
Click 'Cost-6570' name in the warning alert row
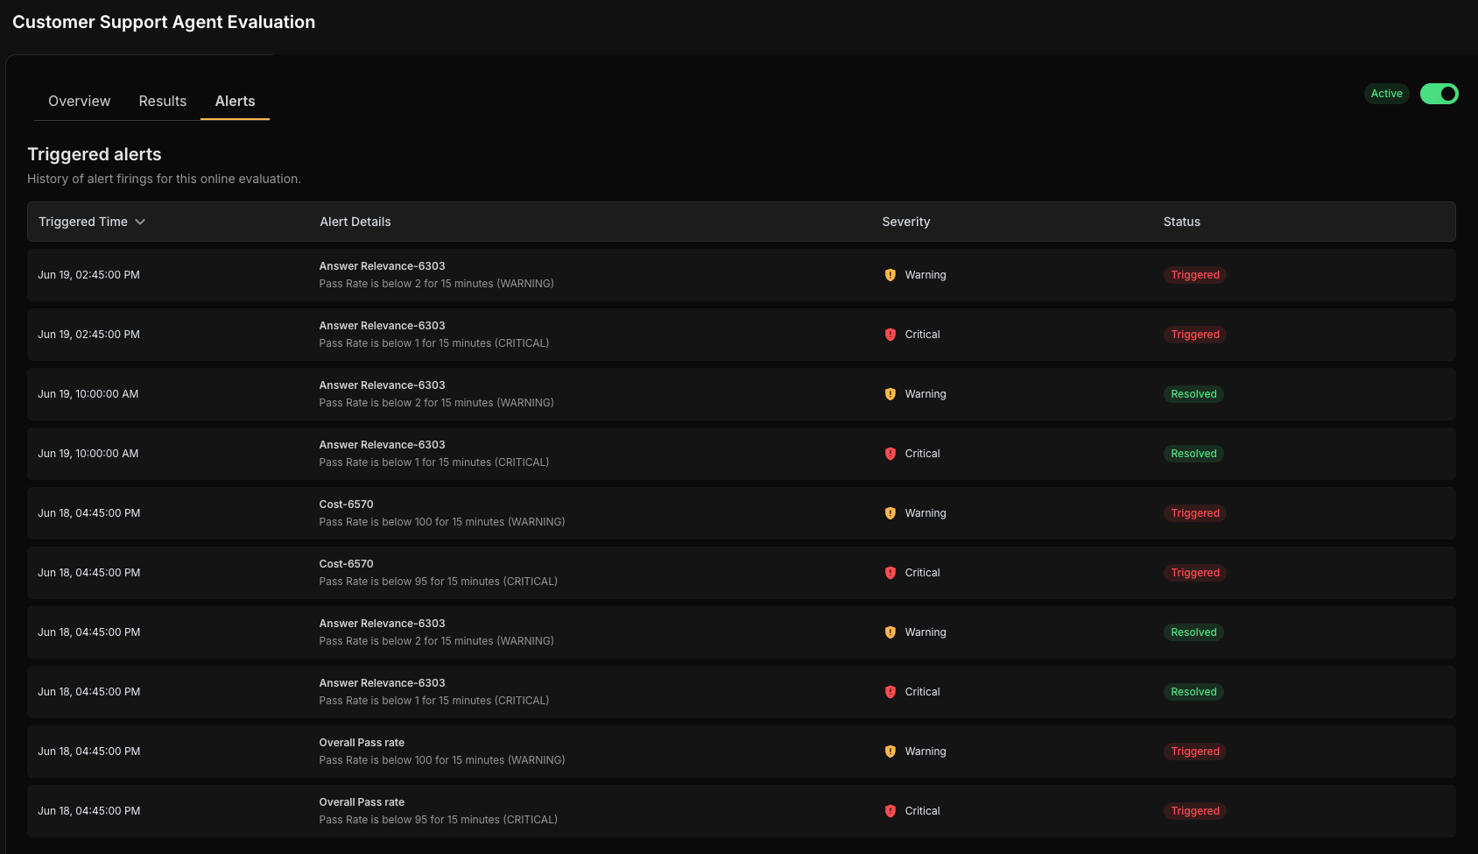(x=347, y=505)
